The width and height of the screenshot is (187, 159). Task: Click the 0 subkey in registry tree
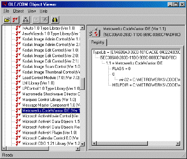(113, 74)
